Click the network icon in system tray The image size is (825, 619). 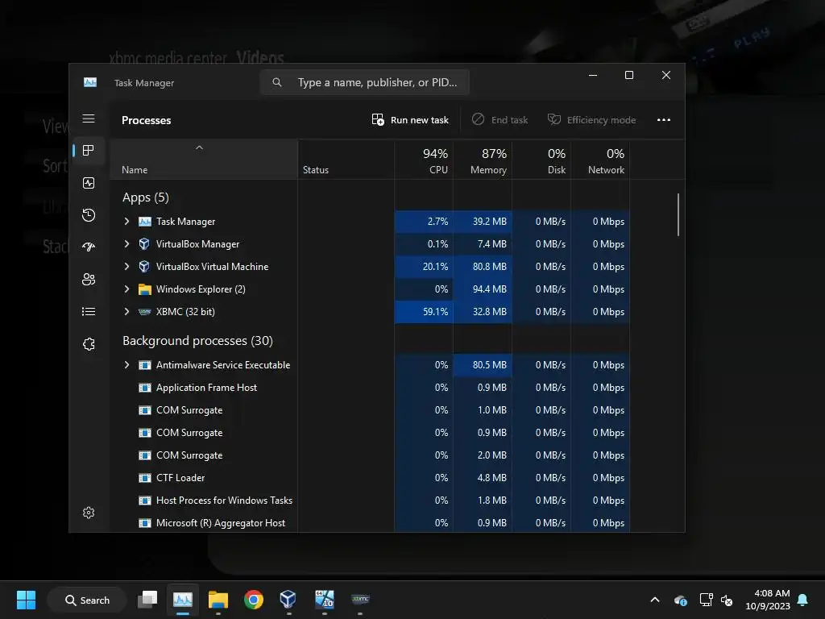706,600
